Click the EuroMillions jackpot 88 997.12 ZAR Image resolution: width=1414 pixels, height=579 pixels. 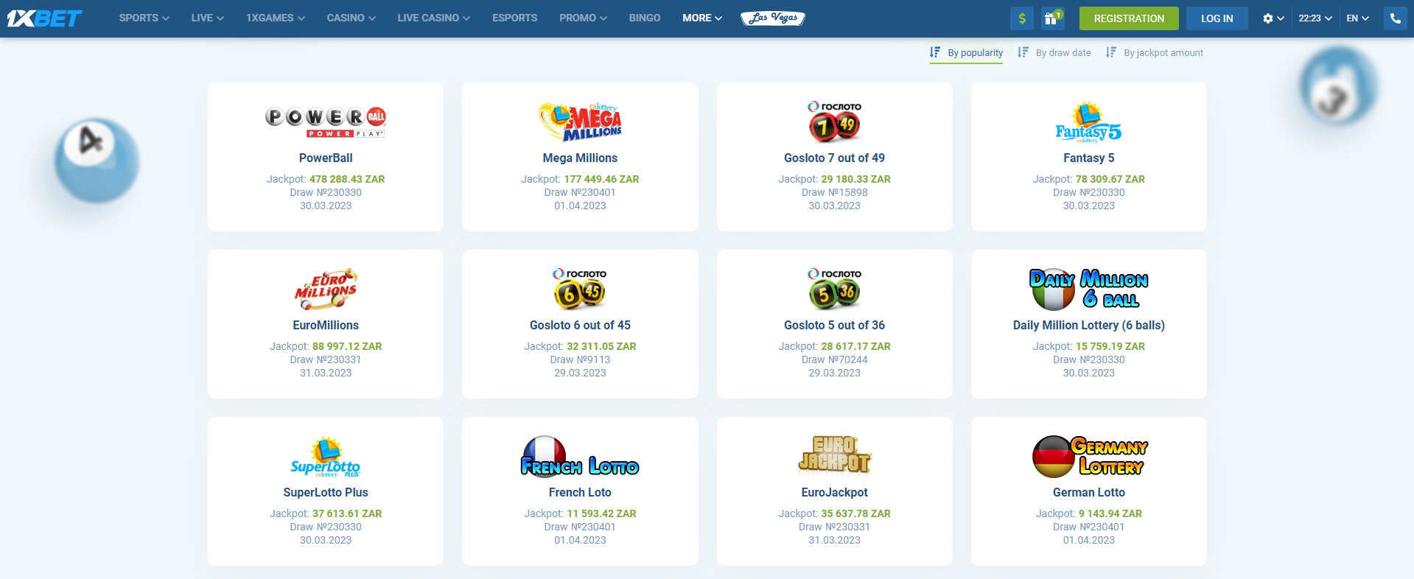(347, 346)
